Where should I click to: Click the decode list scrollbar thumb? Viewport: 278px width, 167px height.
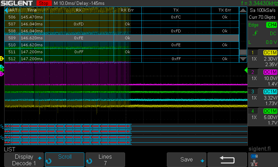(243, 52)
